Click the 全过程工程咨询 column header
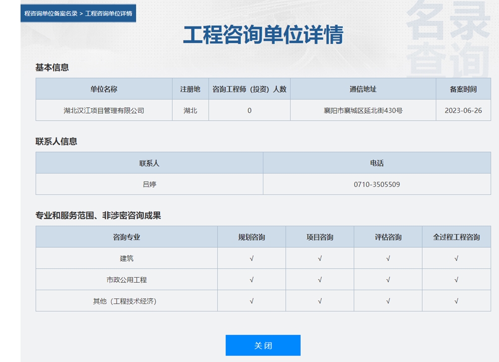Image resolution: width=499 pixels, height=362 pixels. (x=457, y=237)
